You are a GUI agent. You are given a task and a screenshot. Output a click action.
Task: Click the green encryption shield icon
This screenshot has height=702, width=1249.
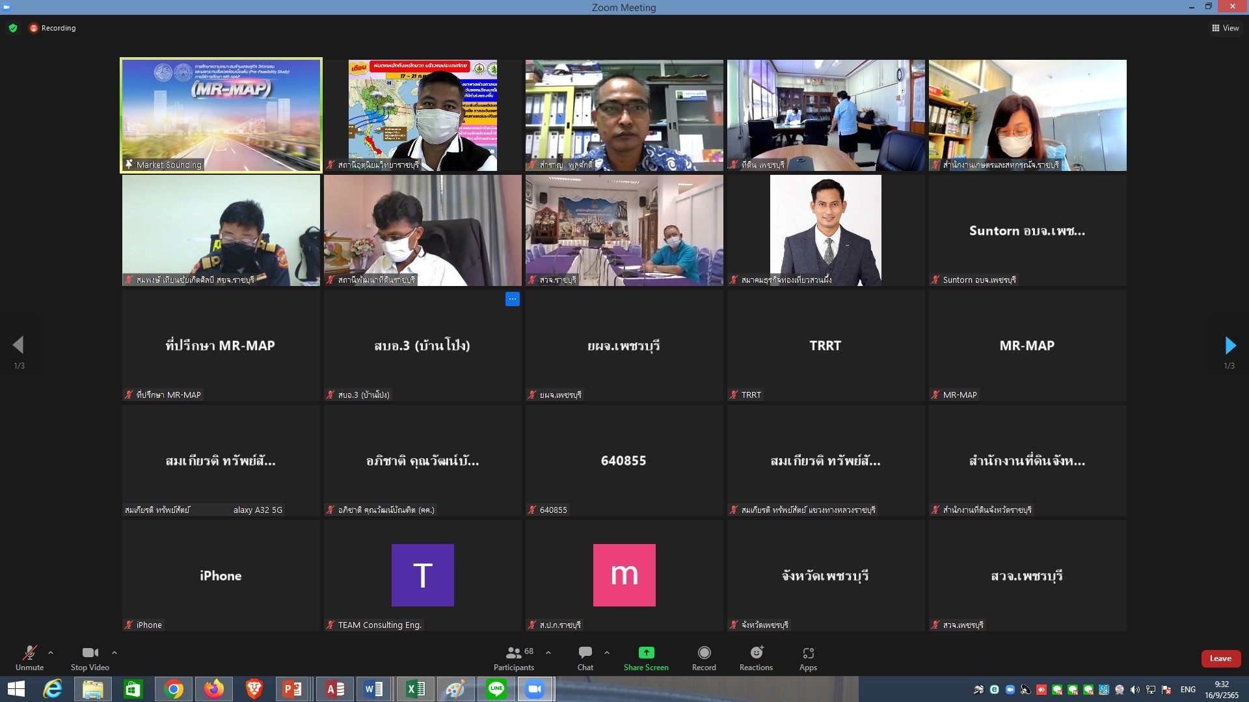(x=13, y=28)
